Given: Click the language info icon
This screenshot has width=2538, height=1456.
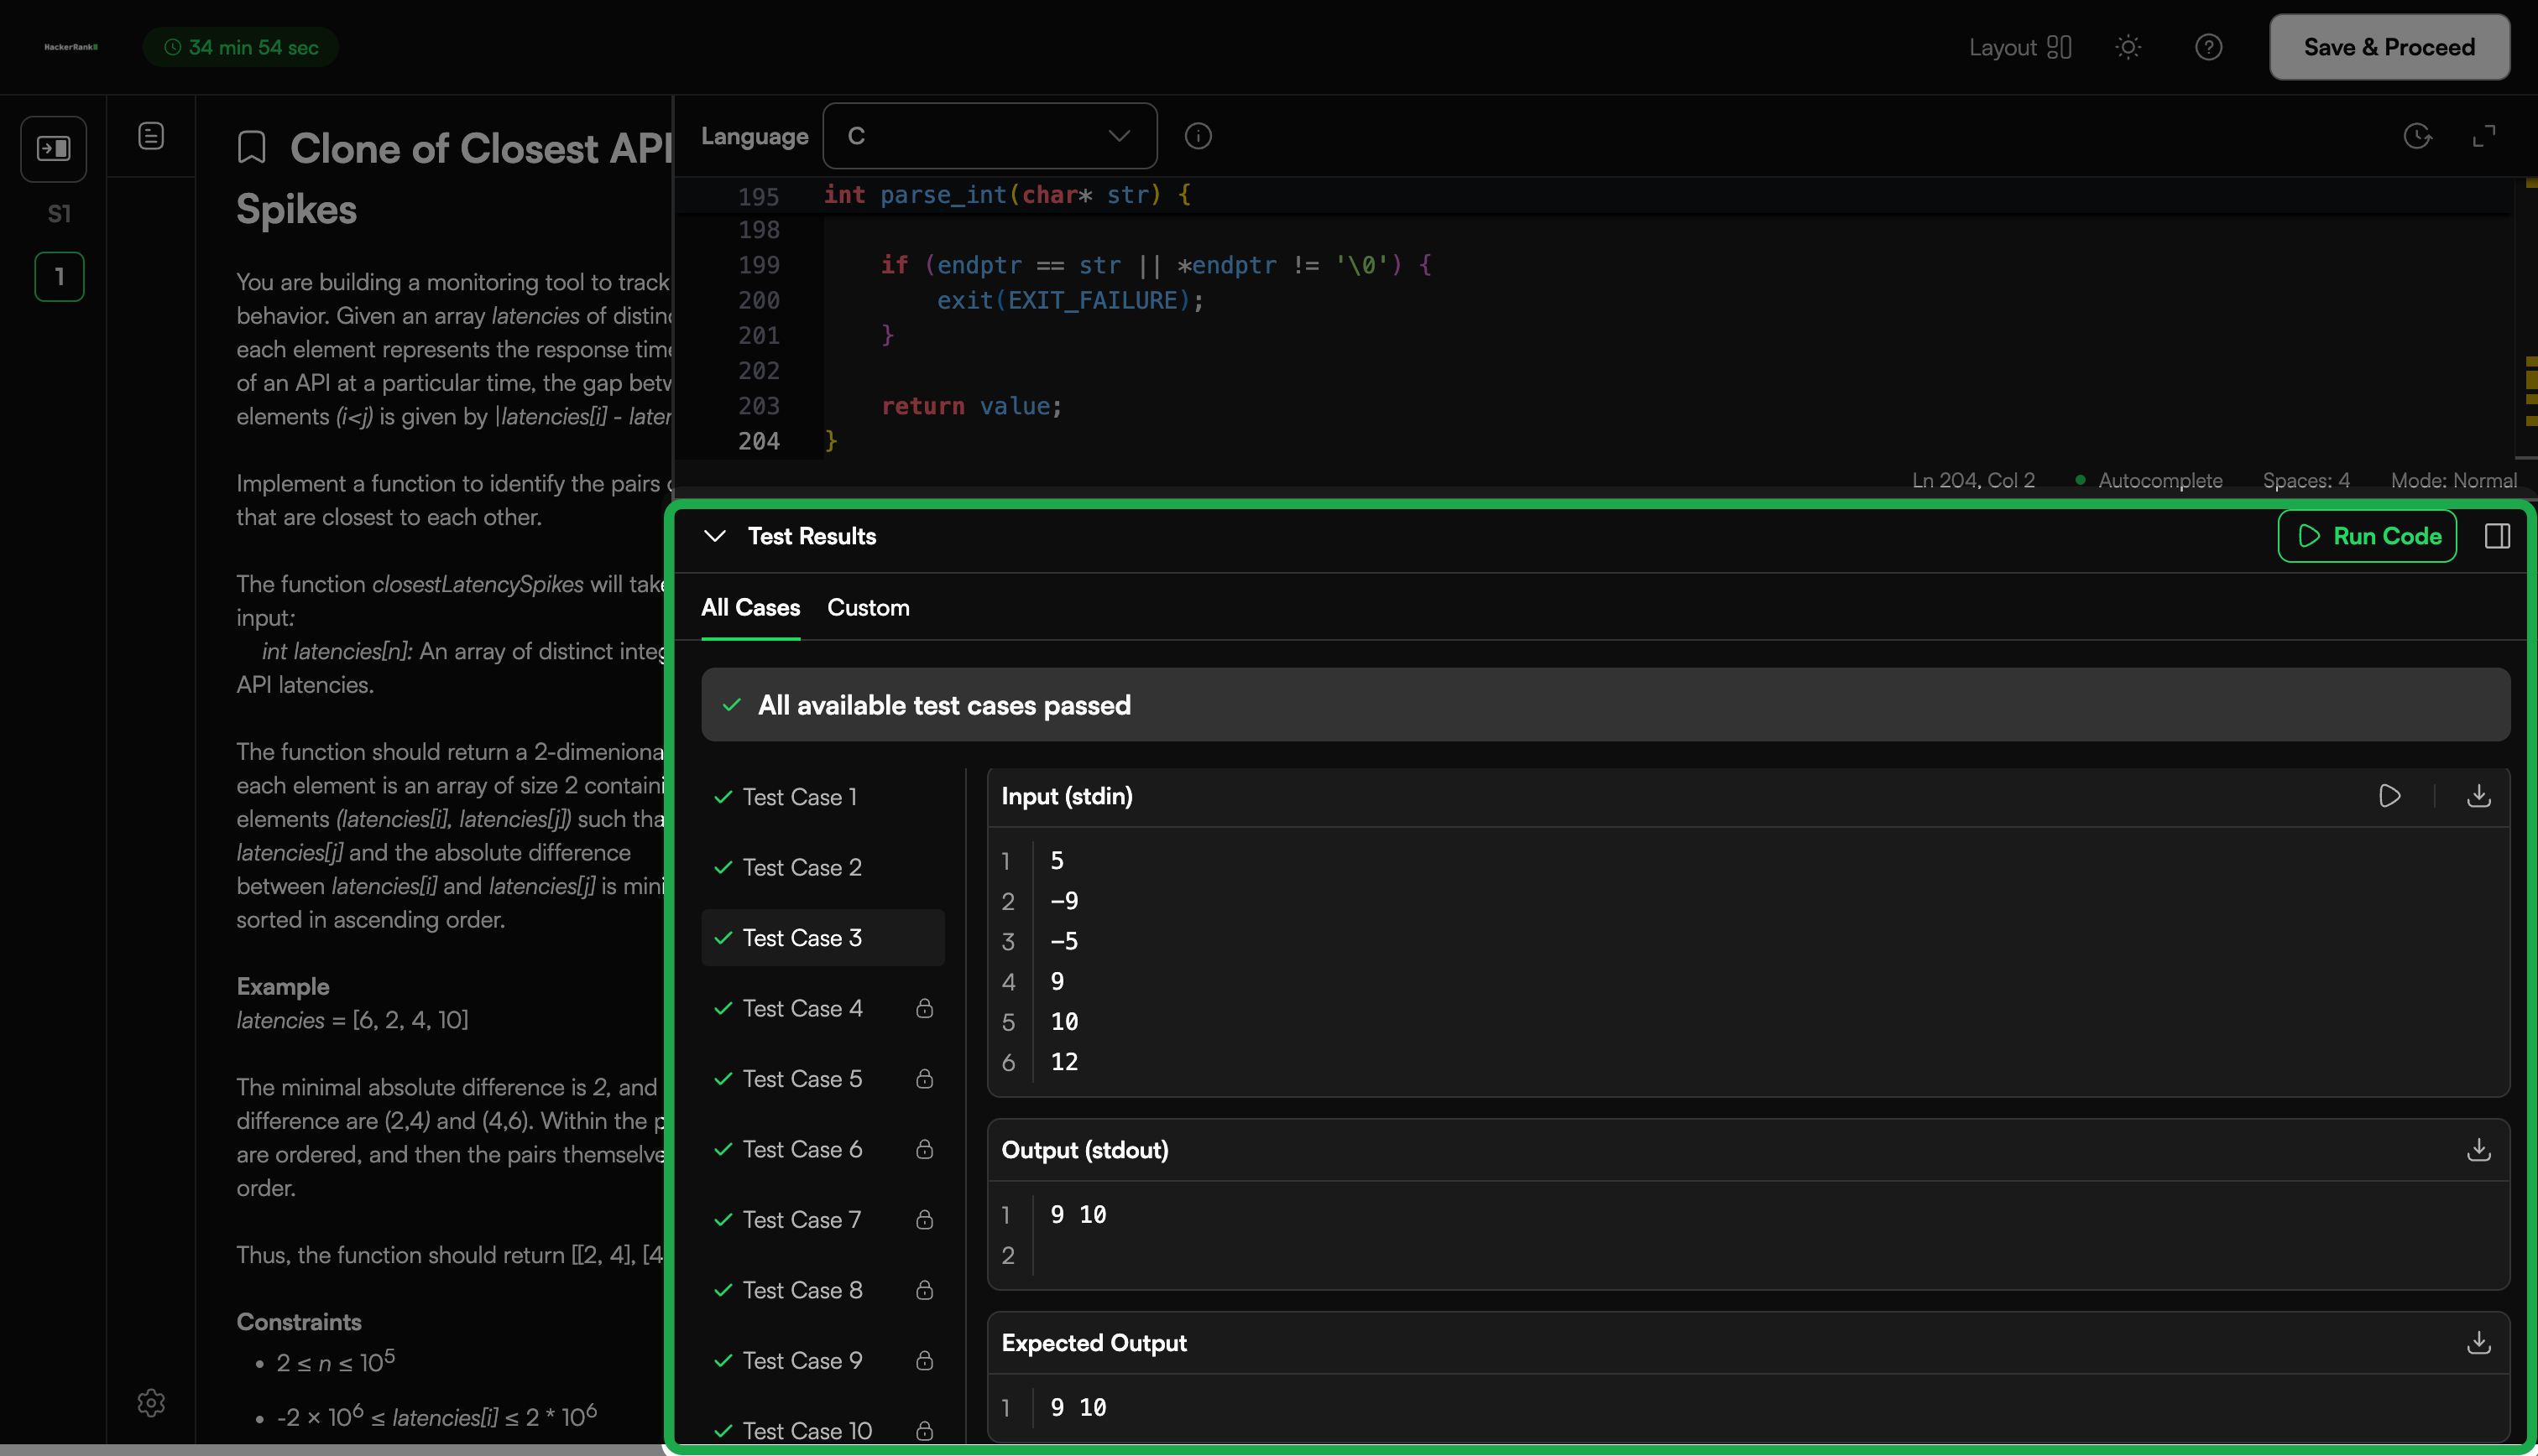Looking at the screenshot, I should [x=1198, y=136].
